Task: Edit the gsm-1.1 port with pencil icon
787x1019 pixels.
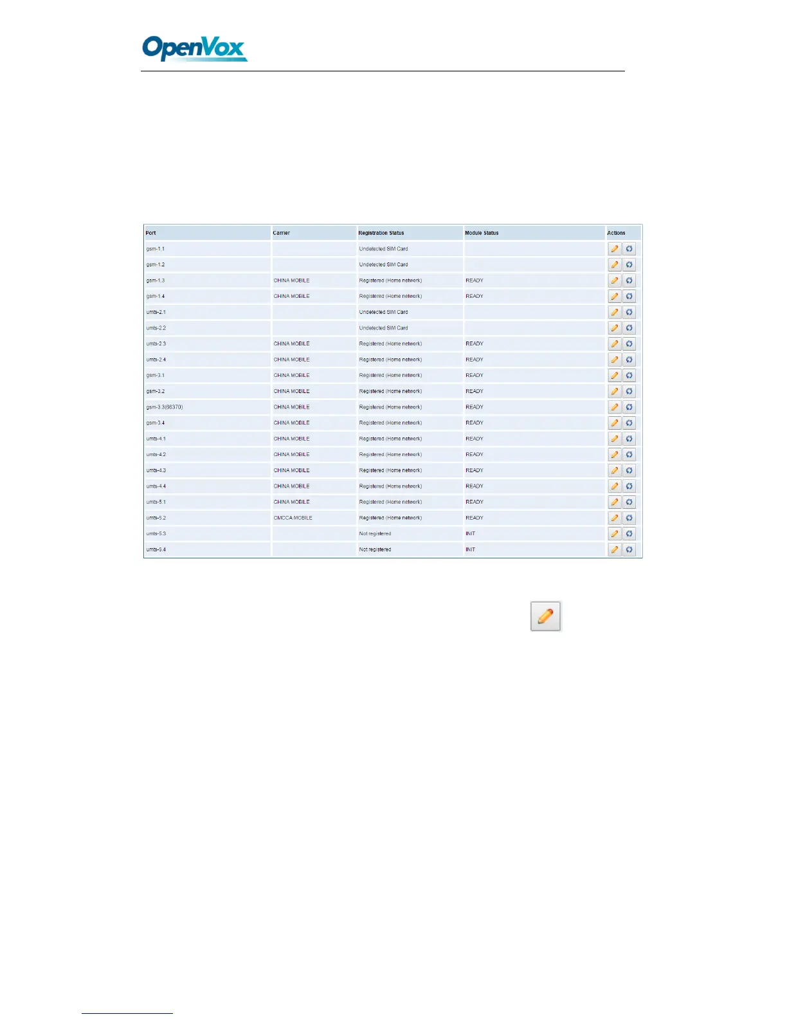Action: [615, 249]
